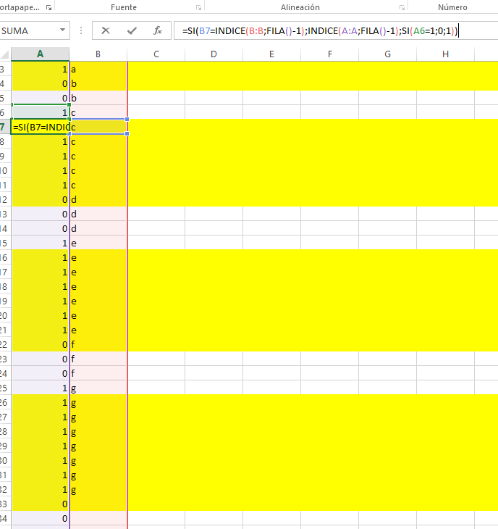This screenshot has height=529, width=498.
Task: Open the Insert Function fx dialog
Action: tap(157, 30)
